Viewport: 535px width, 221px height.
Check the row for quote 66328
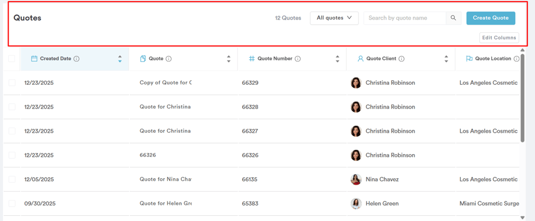(x=12, y=107)
